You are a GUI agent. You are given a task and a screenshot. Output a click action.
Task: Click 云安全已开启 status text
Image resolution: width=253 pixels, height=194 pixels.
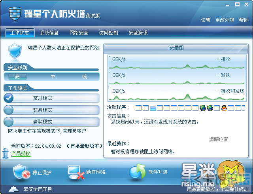click(x=38, y=189)
